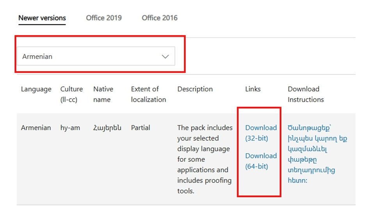Image resolution: width=367 pixels, height=217 pixels.
Task: Click the Download (32-bit) link
Action: click(x=261, y=133)
